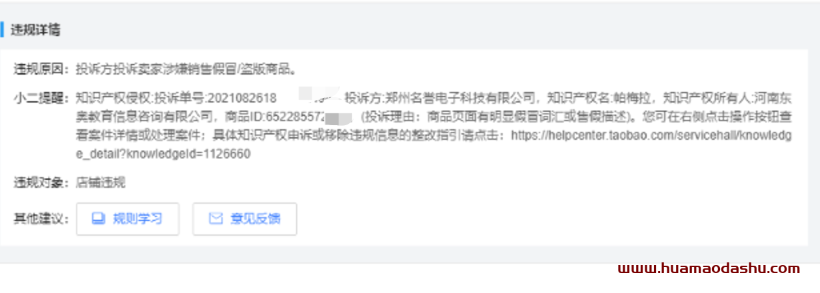The image size is (820, 293).
Task: Click the monitor icon in 规则学习 button
Action: click(x=99, y=218)
